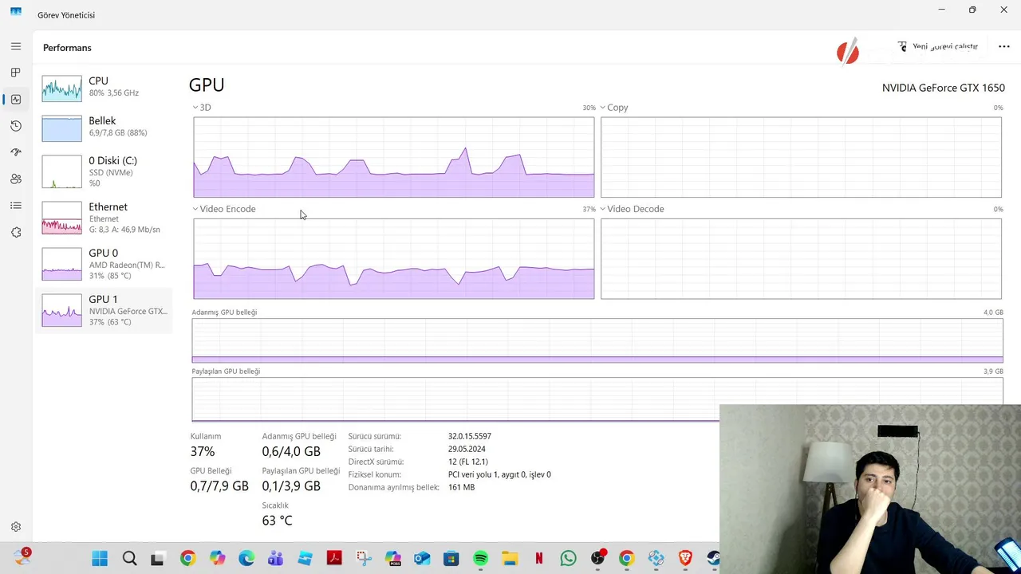Click driver version 32.0.15.5597

(469, 436)
